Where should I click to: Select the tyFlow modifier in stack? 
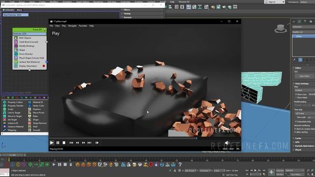point(304,36)
